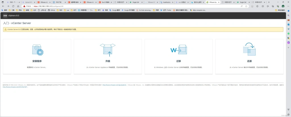
Task: Open the 快乐 bookmarks folder
Action: pyautogui.click(x=60, y=10)
